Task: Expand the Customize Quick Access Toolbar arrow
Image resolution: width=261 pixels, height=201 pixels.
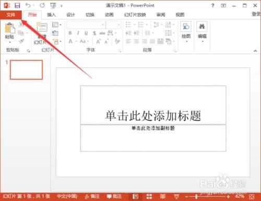Action: (62, 6)
